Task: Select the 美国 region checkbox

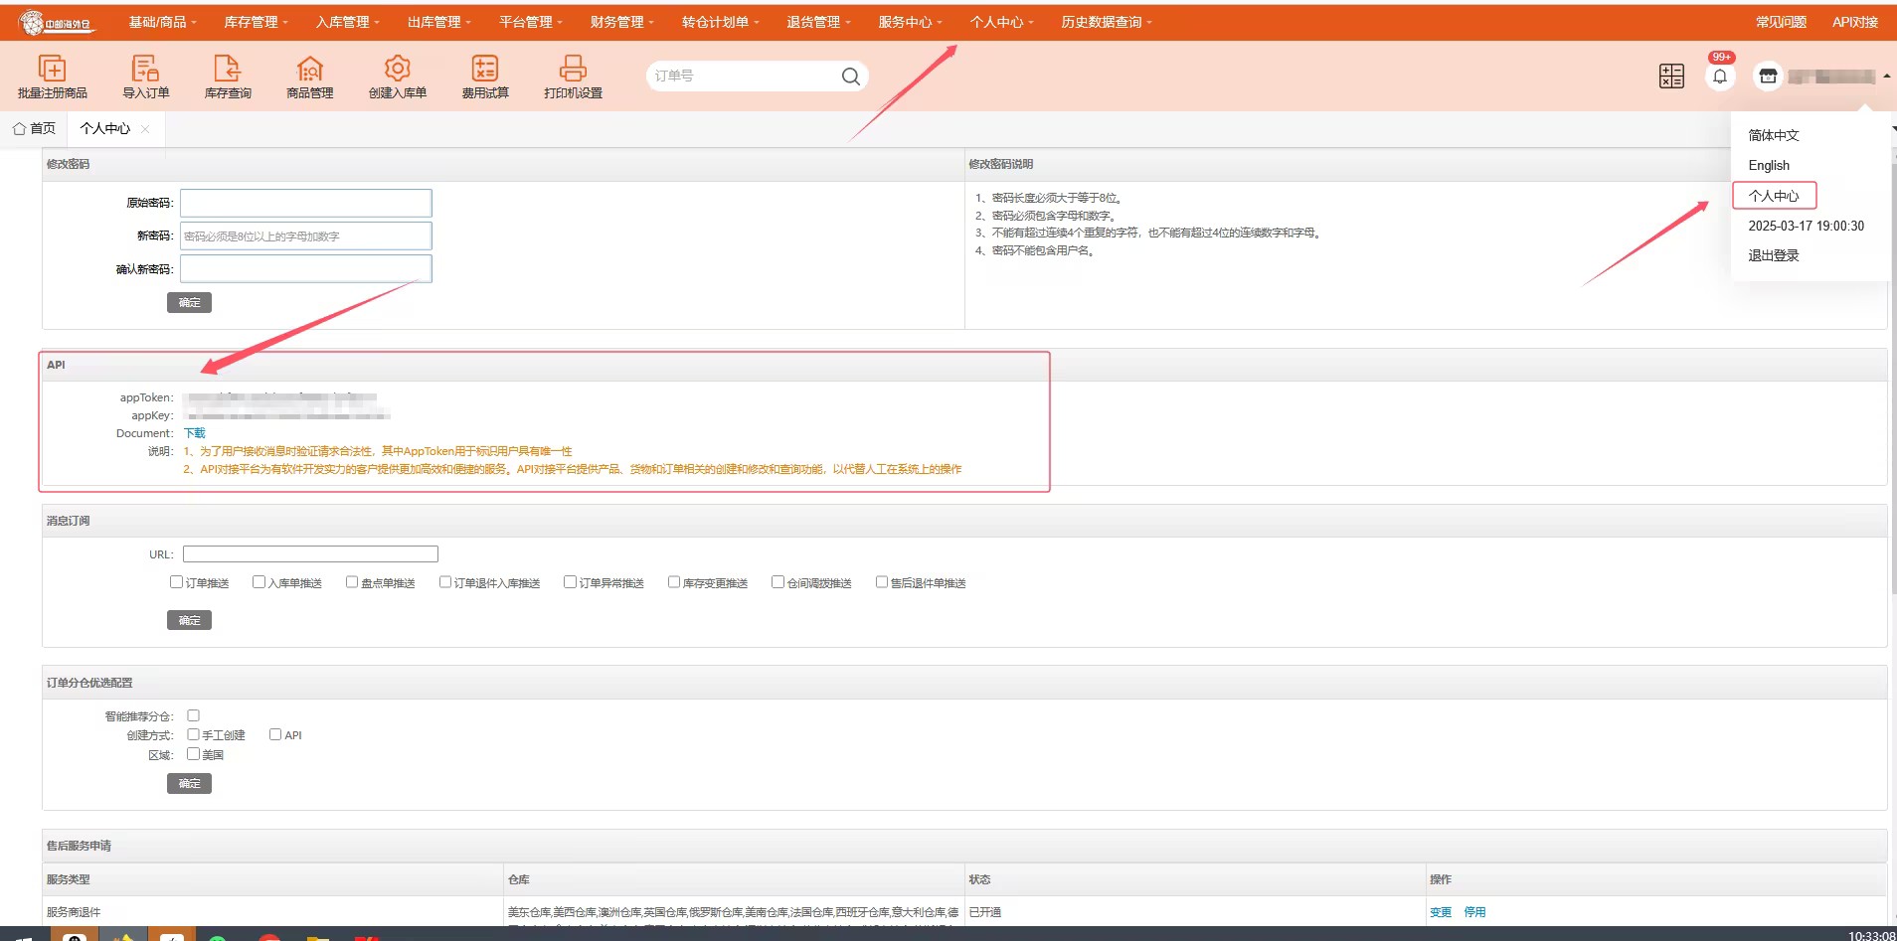Action: [194, 754]
